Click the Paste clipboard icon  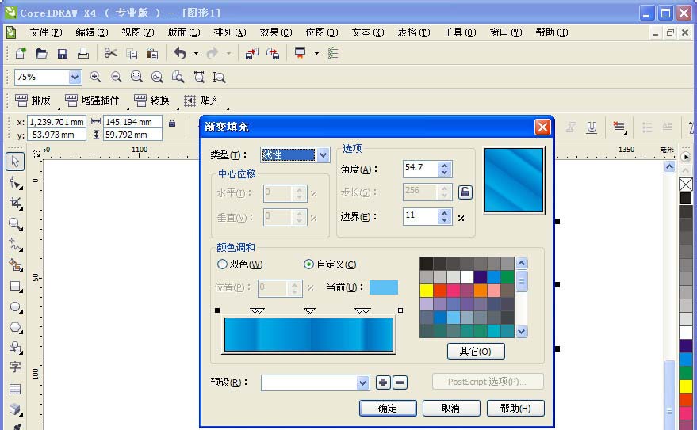[x=152, y=54]
